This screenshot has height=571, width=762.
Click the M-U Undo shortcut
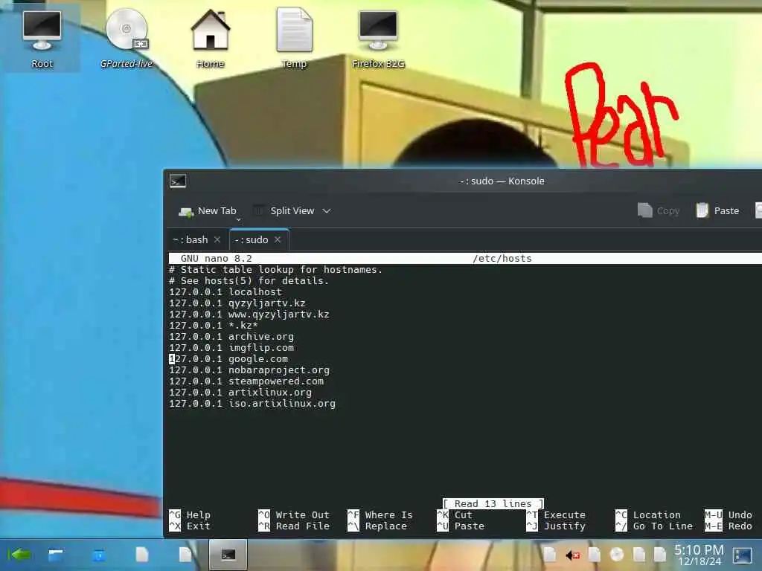[728, 514]
